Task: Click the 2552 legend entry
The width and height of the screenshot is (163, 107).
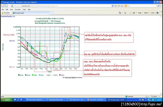Action: [x=48, y=75]
